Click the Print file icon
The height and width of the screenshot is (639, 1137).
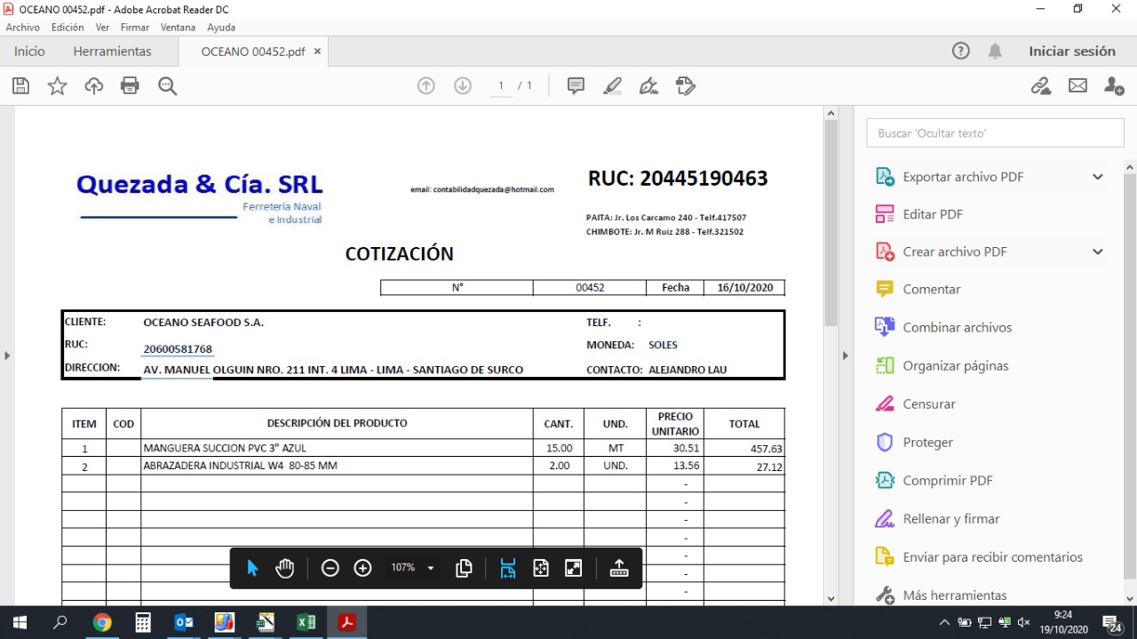point(130,86)
